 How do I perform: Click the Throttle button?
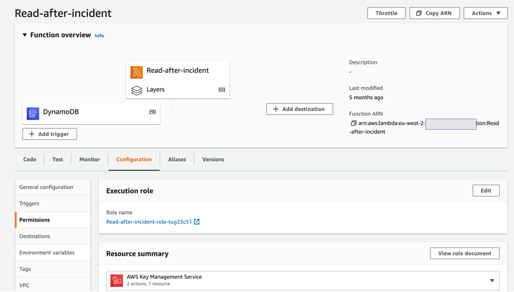click(x=386, y=13)
